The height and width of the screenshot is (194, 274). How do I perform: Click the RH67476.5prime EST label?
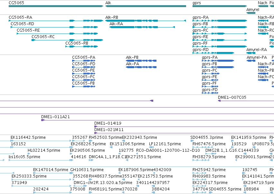pyautogui.click(x=209, y=144)
